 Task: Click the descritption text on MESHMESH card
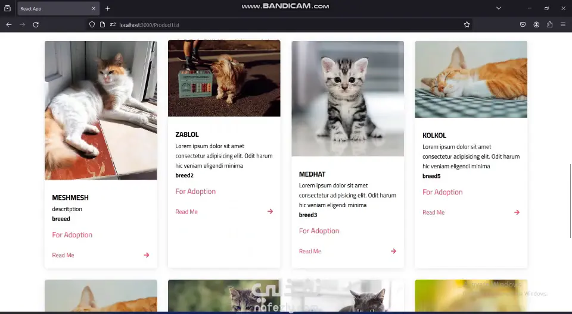pyautogui.click(x=67, y=209)
